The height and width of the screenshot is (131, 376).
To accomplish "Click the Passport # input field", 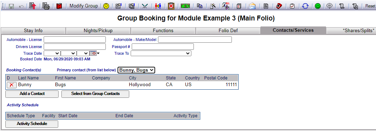I will 163,47.
